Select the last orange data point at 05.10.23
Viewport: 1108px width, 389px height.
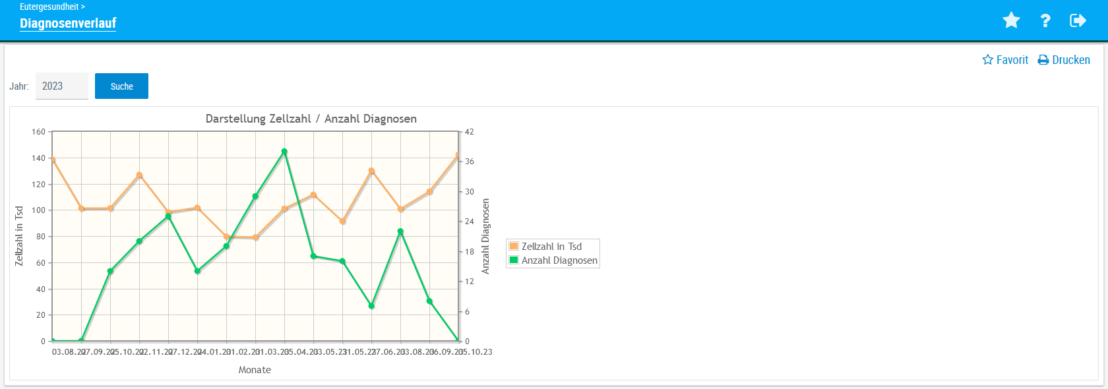click(x=458, y=156)
